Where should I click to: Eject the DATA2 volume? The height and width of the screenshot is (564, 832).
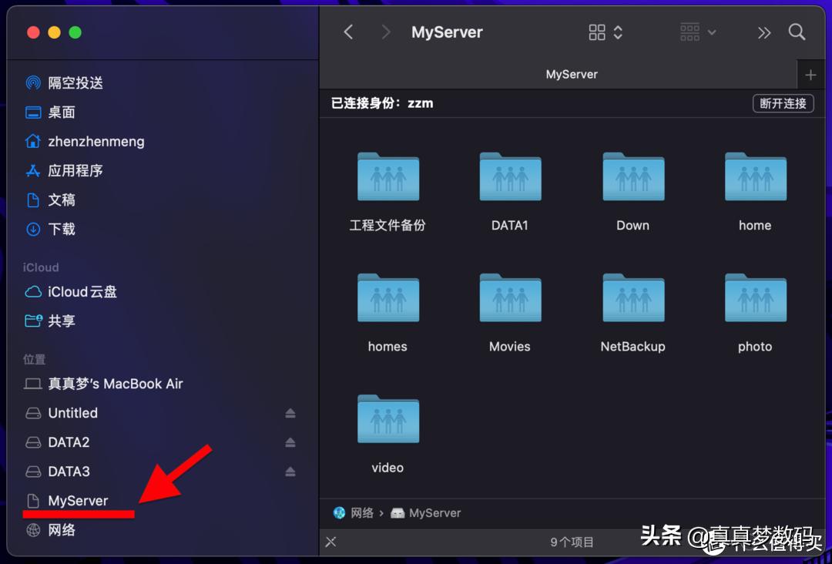click(290, 442)
